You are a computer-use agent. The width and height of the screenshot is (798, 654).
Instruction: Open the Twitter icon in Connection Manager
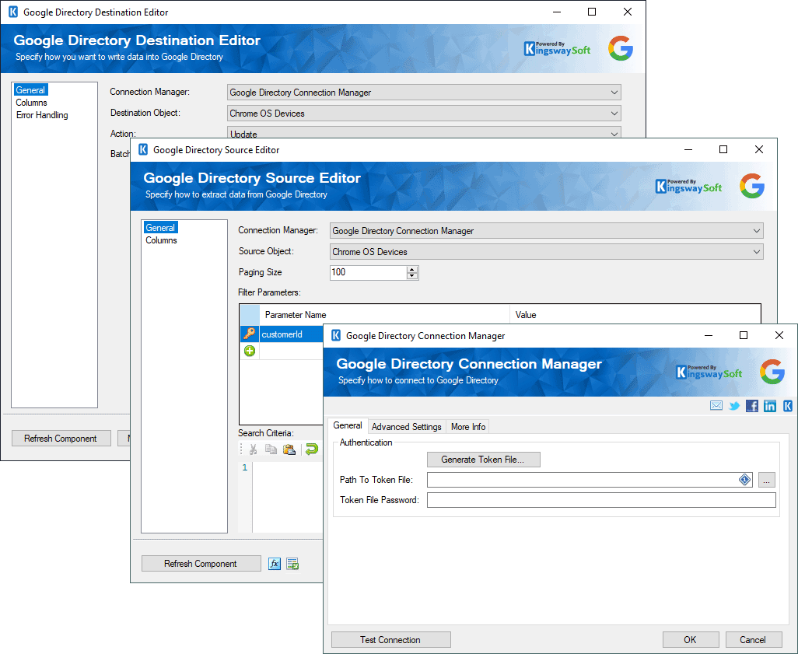coord(734,406)
